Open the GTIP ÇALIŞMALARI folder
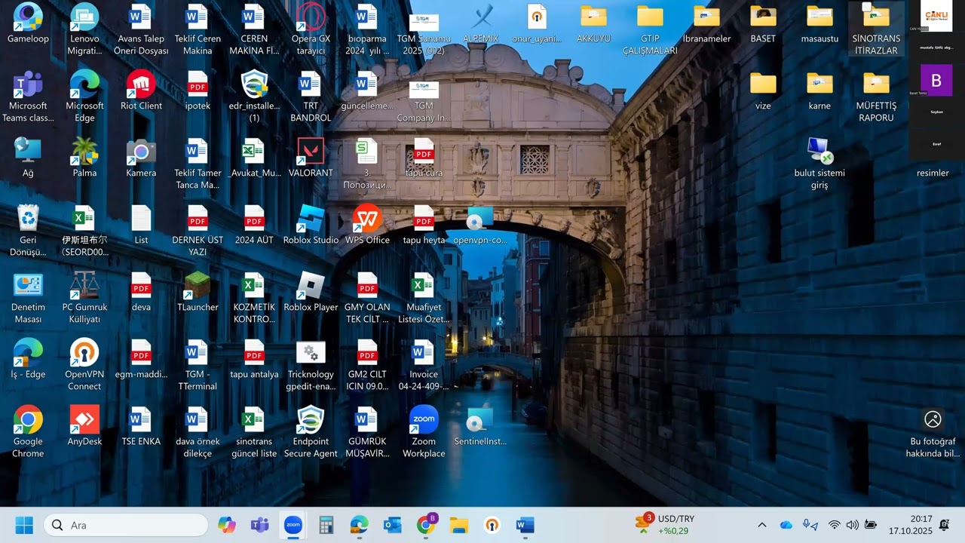Viewport: 965px width, 543px height. (650, 30)
